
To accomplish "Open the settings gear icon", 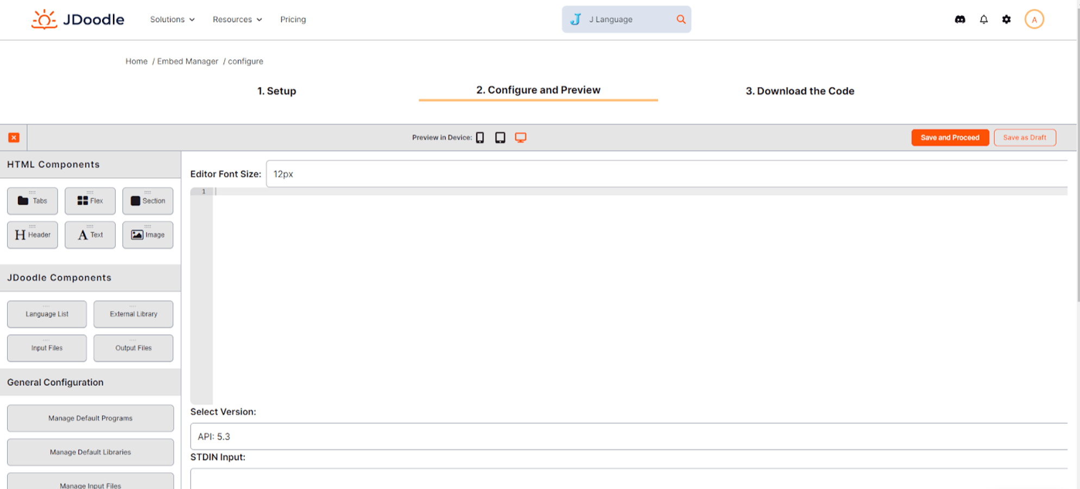I will coord(1006,20).
